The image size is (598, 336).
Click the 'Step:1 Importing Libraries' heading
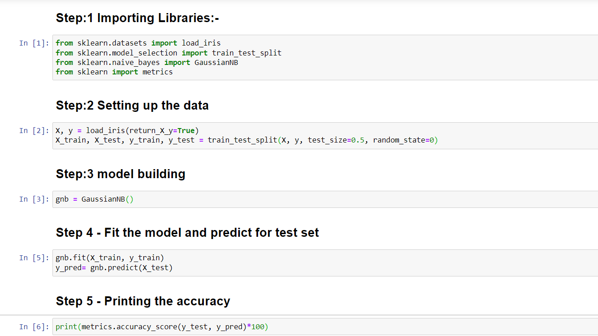point(137,18)
